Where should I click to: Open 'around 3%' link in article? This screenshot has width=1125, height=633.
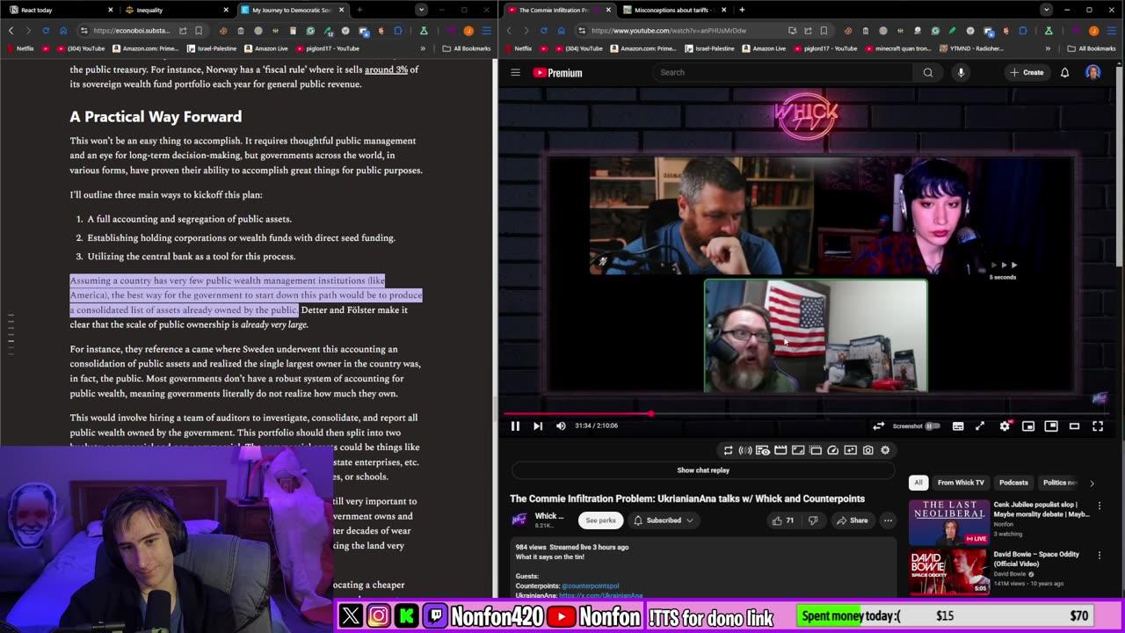click(386, 69)
